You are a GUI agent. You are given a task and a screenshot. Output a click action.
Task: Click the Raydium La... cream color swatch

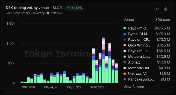(124, 51)
